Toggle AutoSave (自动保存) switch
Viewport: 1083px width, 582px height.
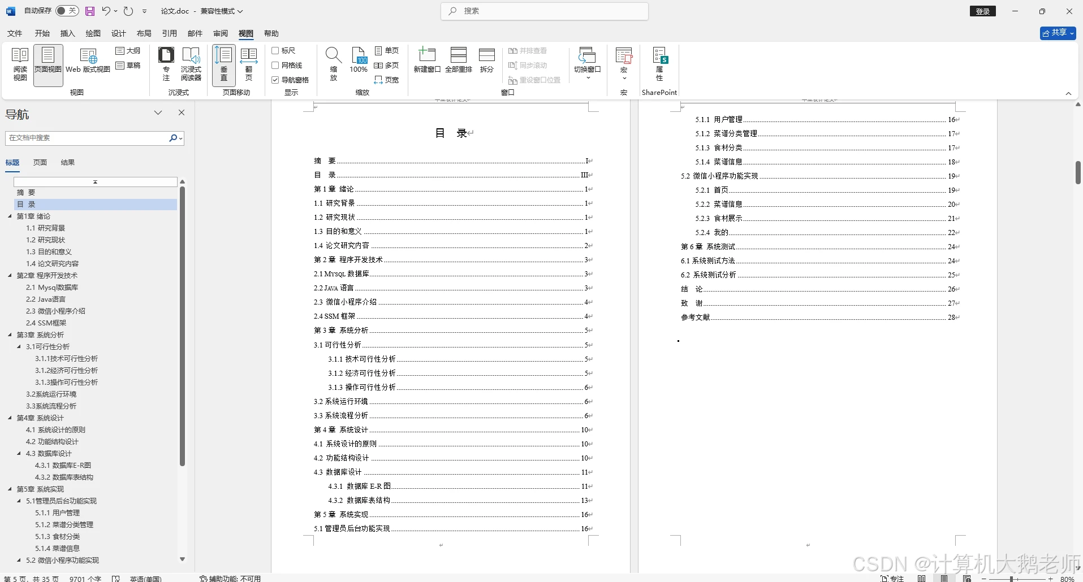[x=67, y=11]
